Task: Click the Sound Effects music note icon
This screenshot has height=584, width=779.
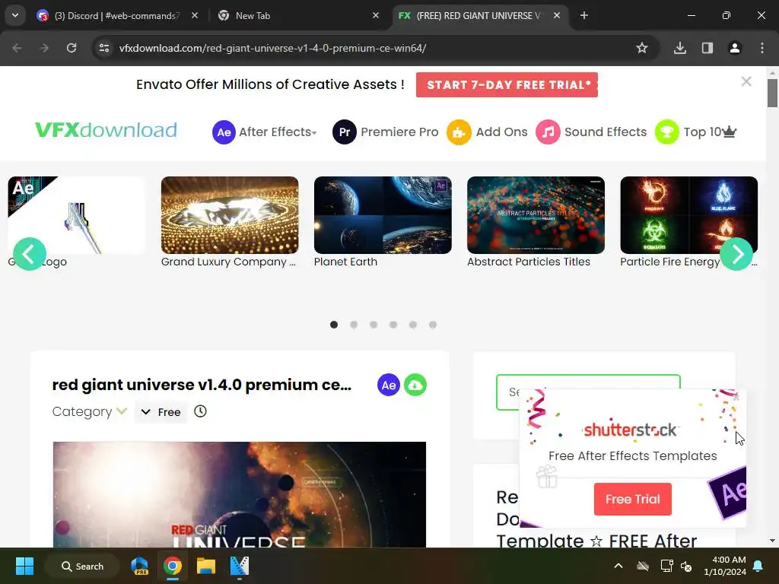Action: click(x=548, y=132)
